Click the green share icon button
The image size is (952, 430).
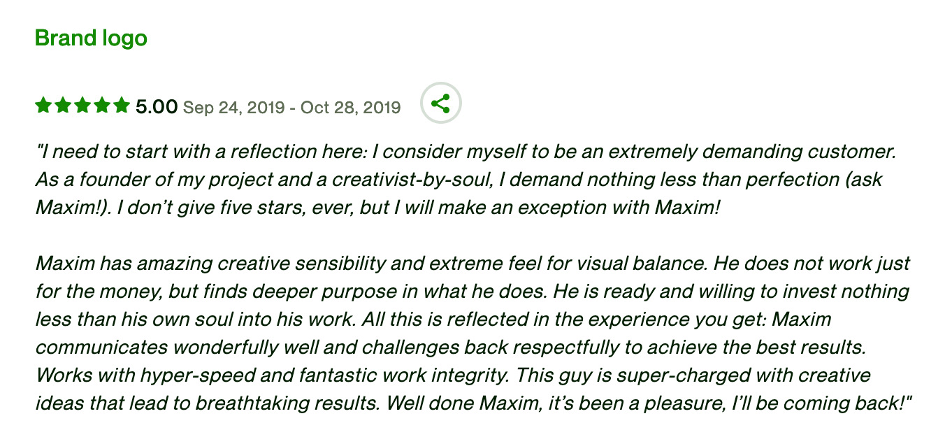(440, 103)
